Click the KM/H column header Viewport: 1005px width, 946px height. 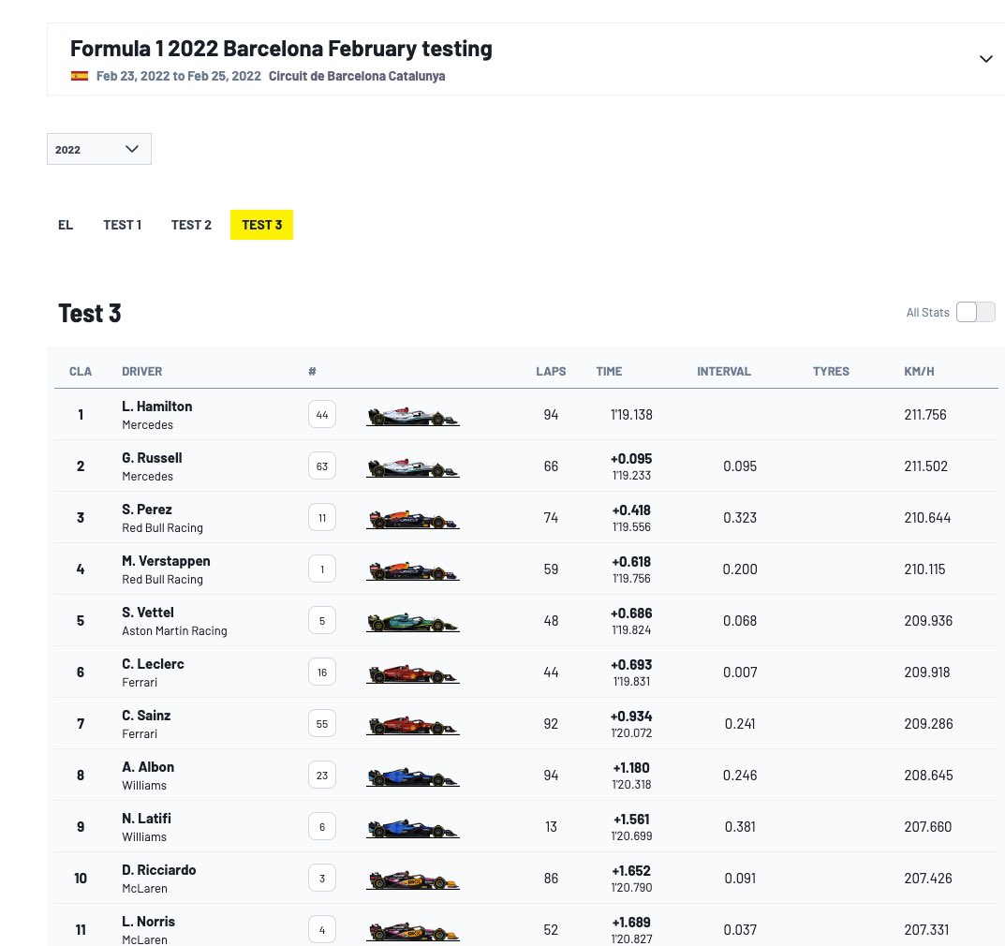point(919,372)
